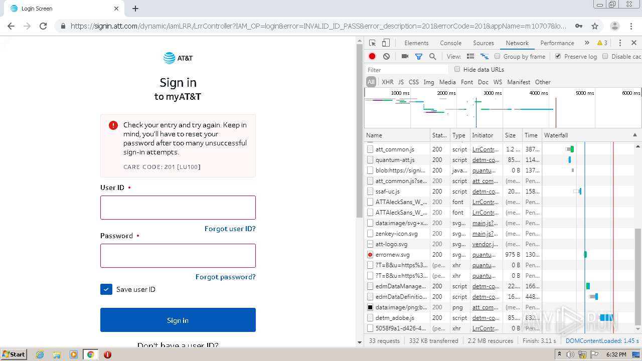The height and width of the screenshot is (361, 642).
Task: Reload the page in Chrome
Action: pos(43,26)
